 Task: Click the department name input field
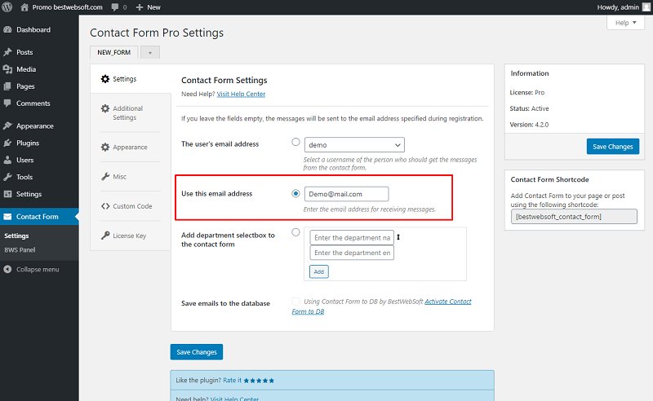click(x=352, y=237)
